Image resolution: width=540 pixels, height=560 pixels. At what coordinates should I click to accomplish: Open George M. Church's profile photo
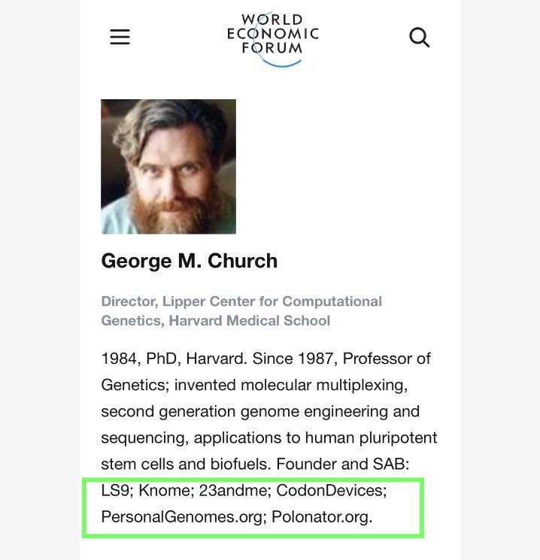pyautogui.click(x=168, y=166)
